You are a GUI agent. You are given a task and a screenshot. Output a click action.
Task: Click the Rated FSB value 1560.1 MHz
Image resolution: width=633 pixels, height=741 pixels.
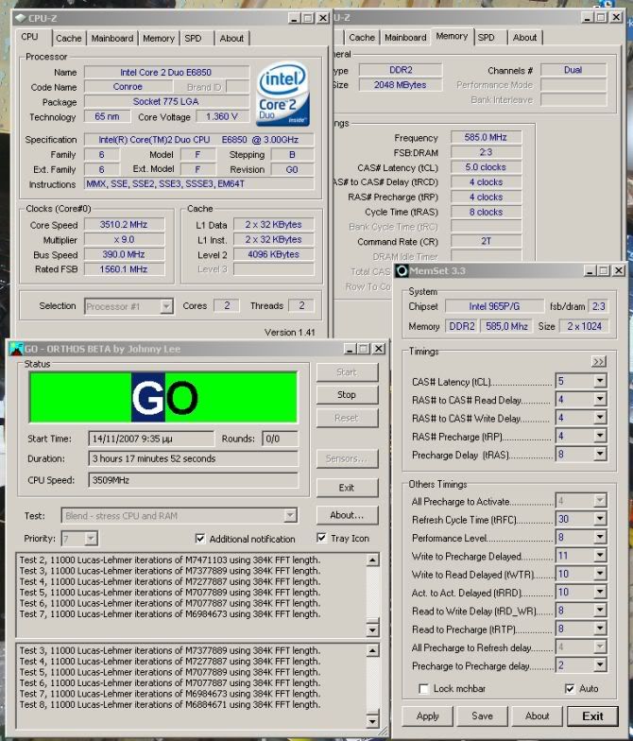(124, 268)
